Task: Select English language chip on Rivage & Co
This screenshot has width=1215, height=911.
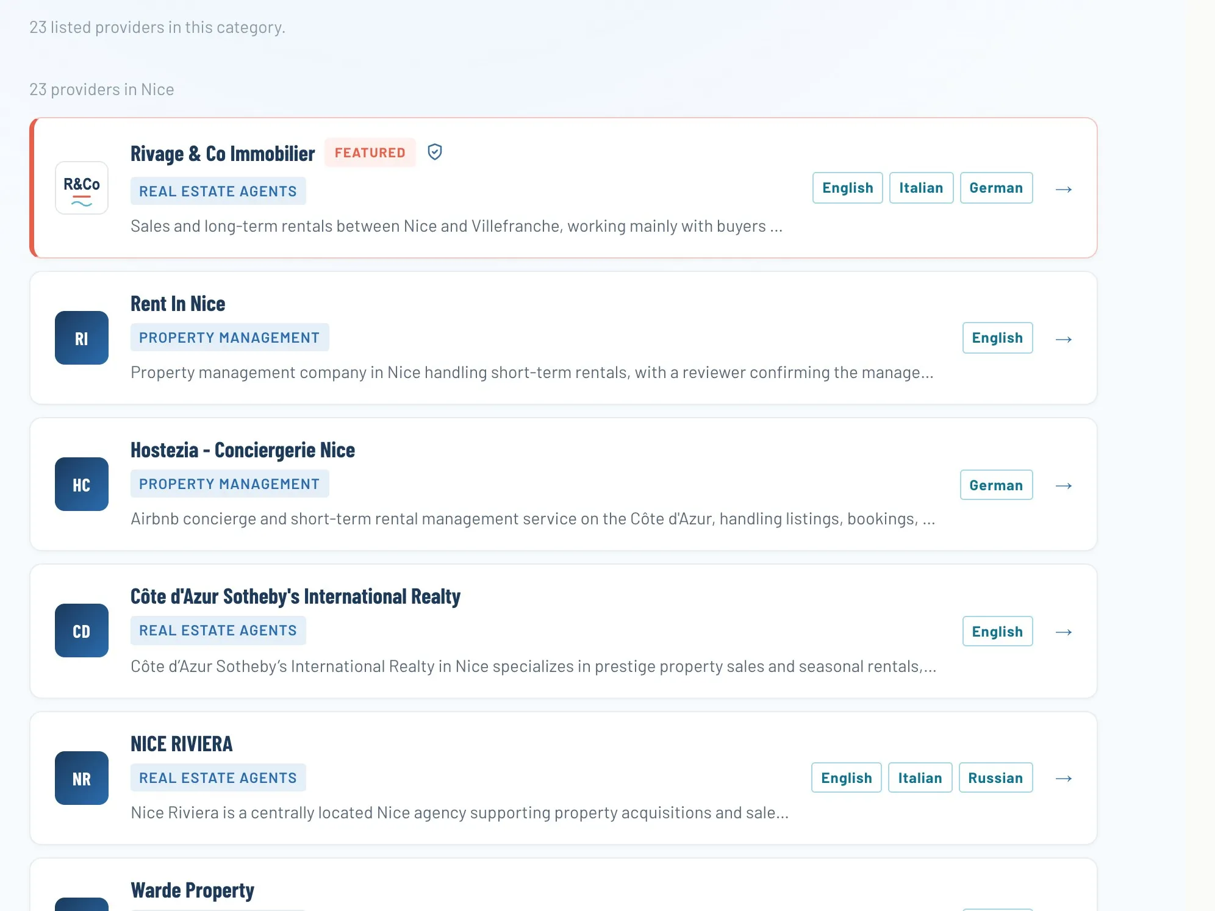Action: tap(847, 188)
